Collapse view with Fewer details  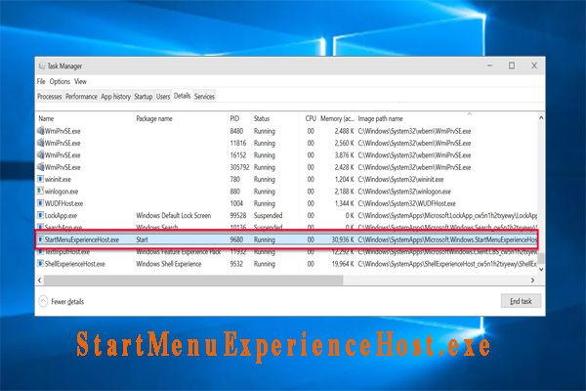click(62, 302)
